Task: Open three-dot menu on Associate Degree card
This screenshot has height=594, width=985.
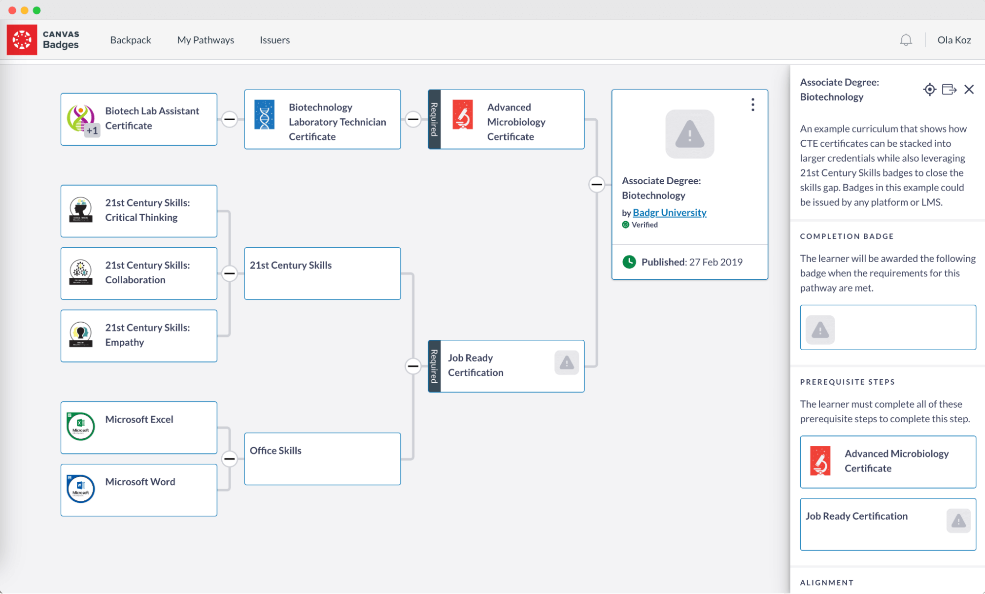Action: (x=752, y=104)
